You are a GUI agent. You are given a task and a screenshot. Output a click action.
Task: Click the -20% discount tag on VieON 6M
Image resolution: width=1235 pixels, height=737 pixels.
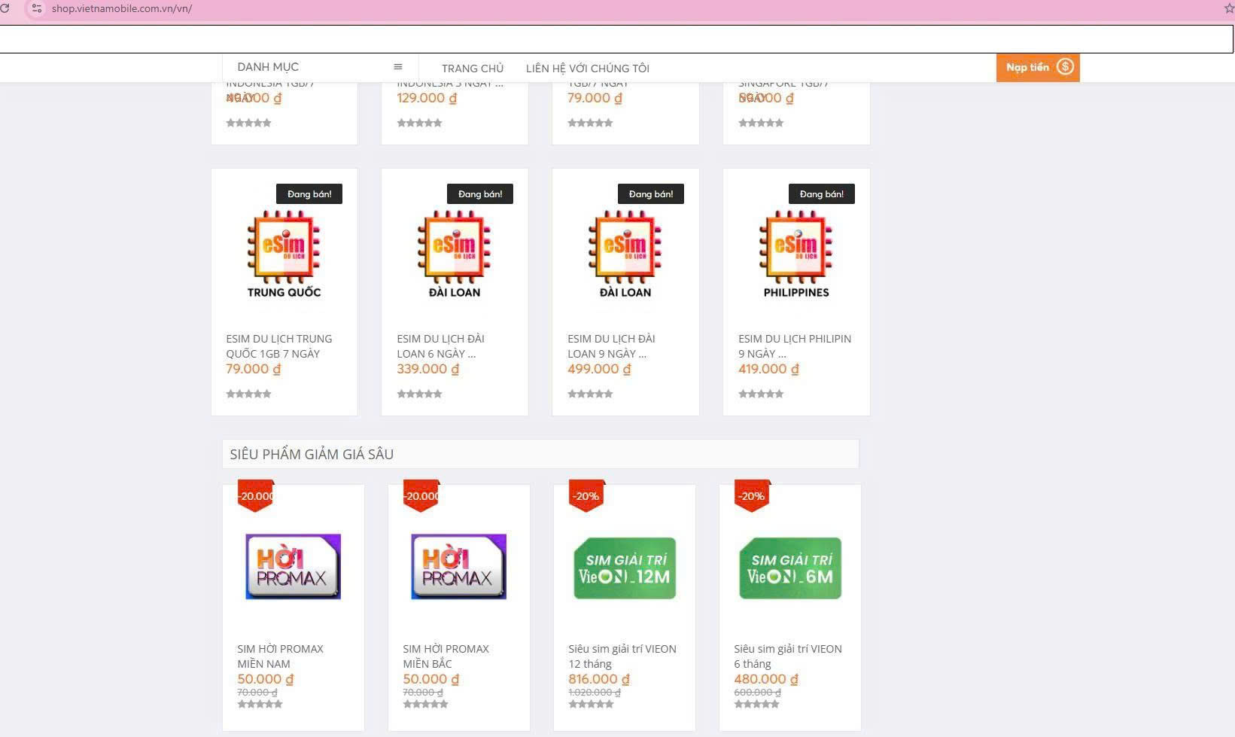(x=752, y=496)
